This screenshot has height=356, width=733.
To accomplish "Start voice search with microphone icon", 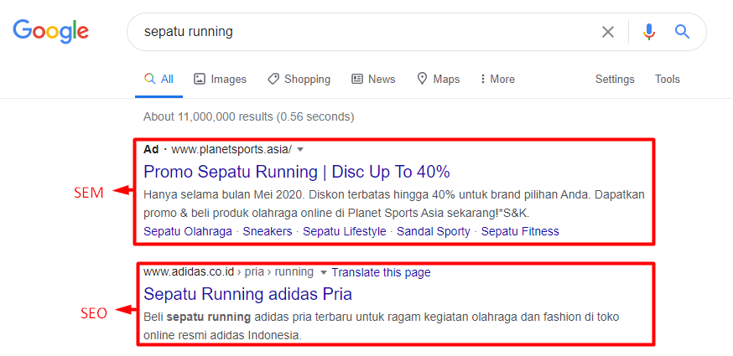I will tap(649, 32).
